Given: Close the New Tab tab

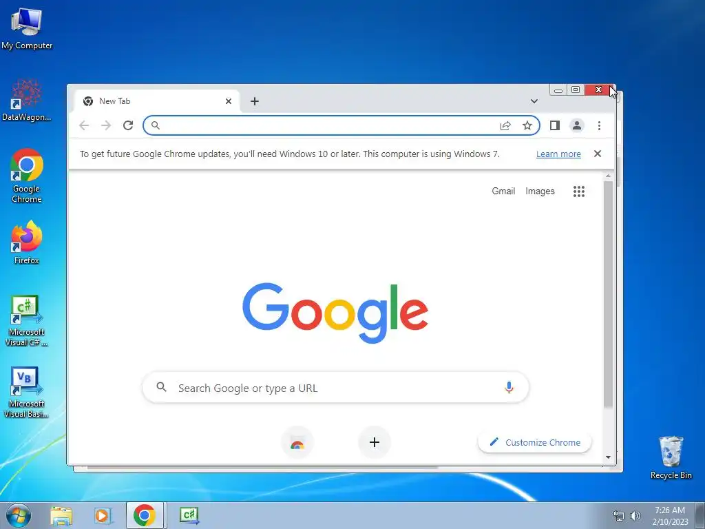Looking at the screenshot, I should [x=229, y=101].
